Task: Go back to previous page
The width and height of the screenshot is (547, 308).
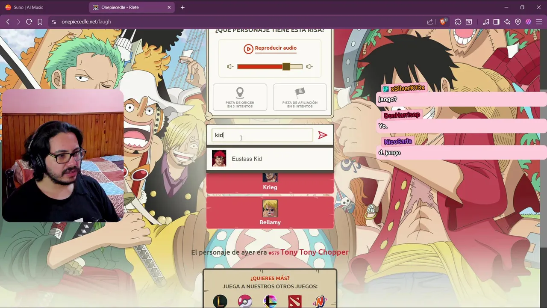Action: coord(8,22)
